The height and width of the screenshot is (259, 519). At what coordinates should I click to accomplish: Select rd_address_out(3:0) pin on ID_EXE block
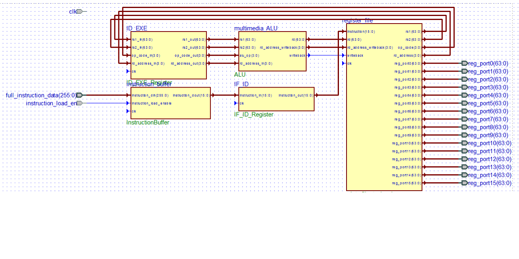pos(188,64)
